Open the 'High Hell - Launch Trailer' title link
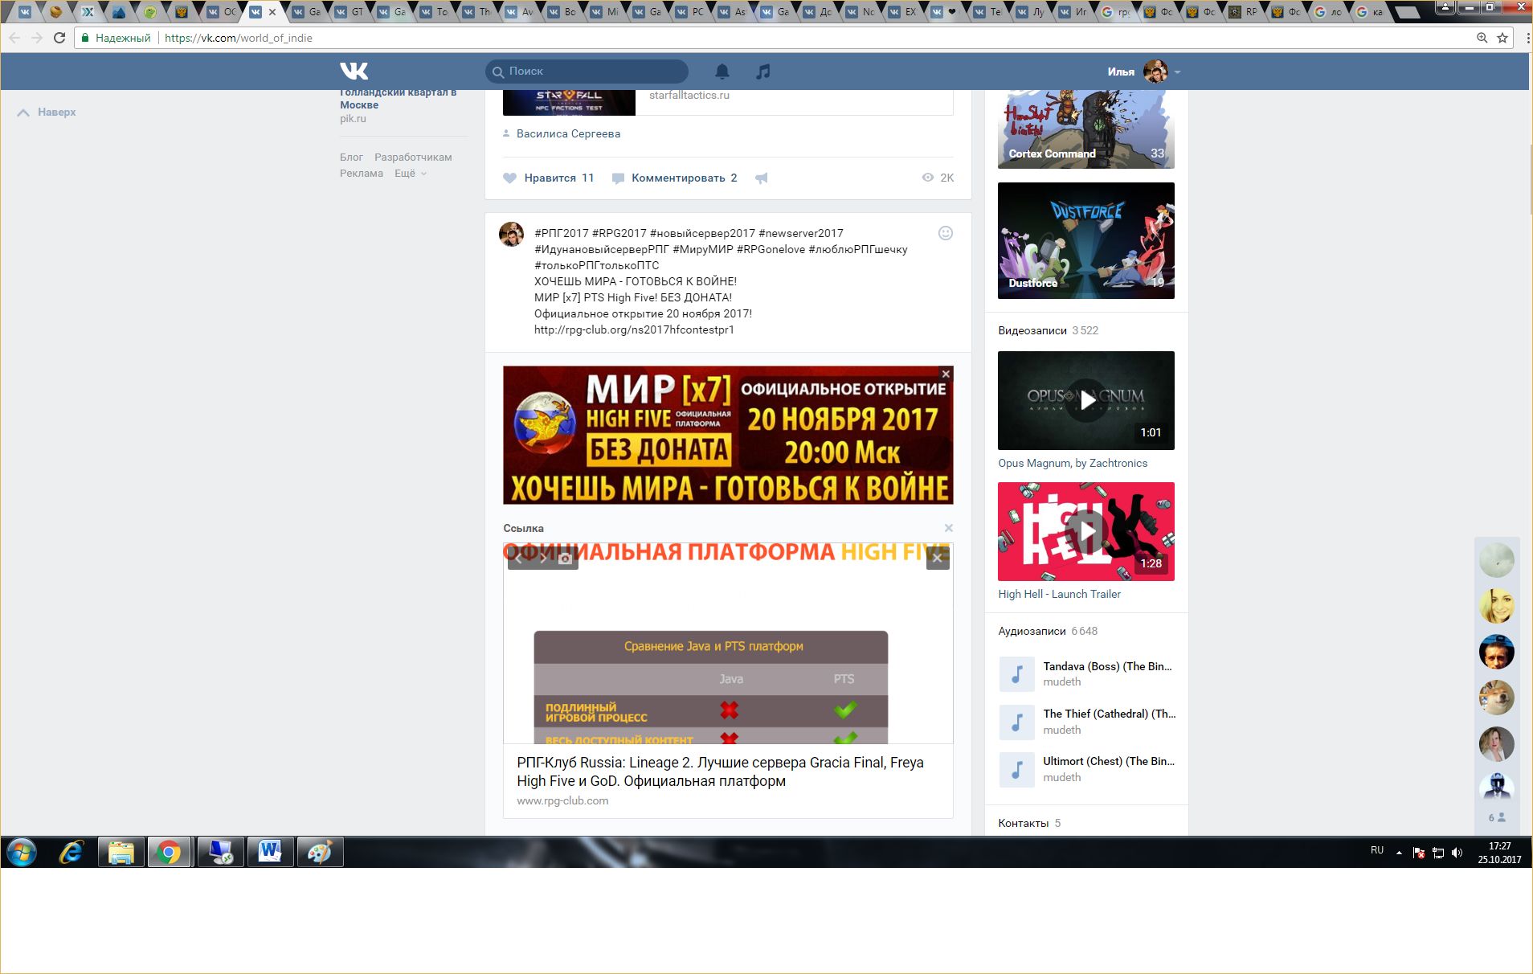1533x974 pixels. click(1059, 595)
